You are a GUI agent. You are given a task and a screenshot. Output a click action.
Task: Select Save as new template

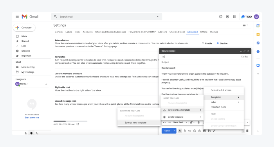click(x=139, y=122)
